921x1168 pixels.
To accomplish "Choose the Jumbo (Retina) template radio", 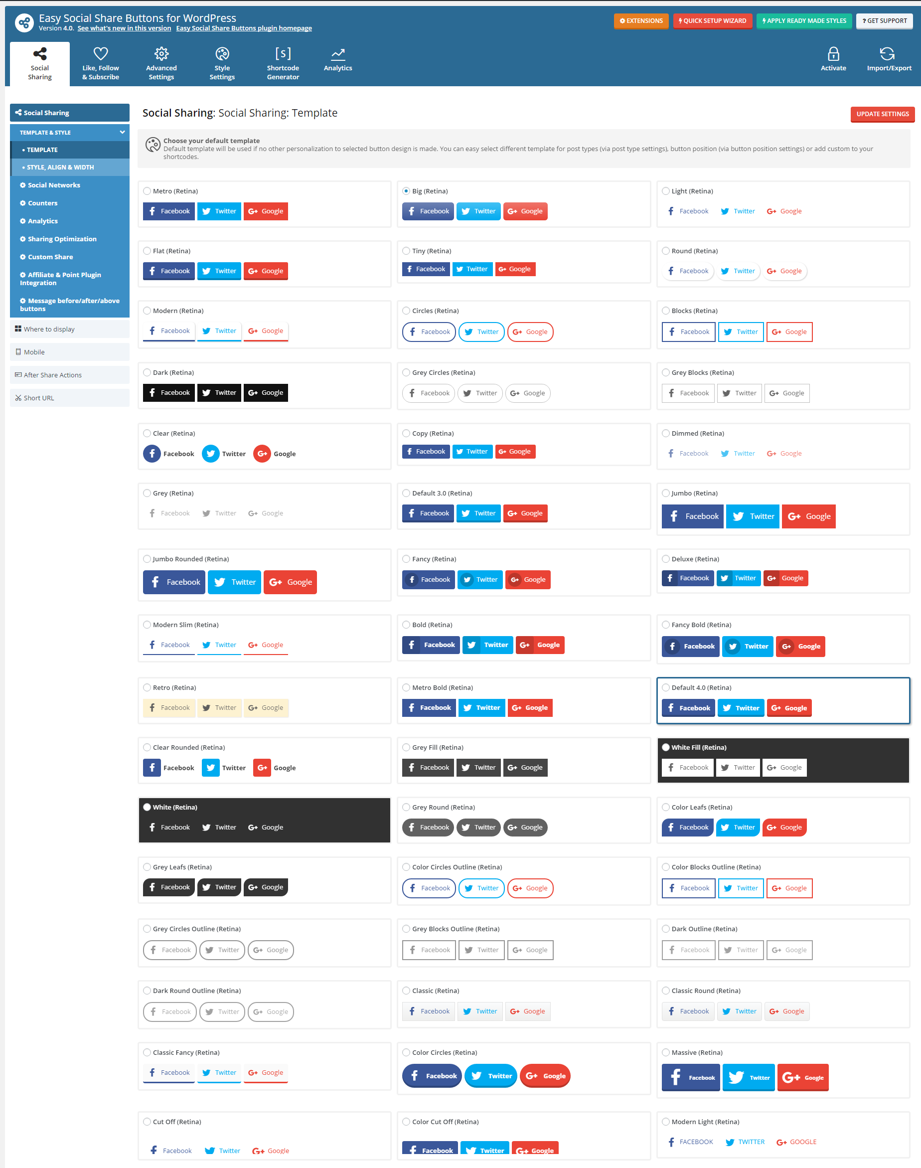I will pos(666,493).
